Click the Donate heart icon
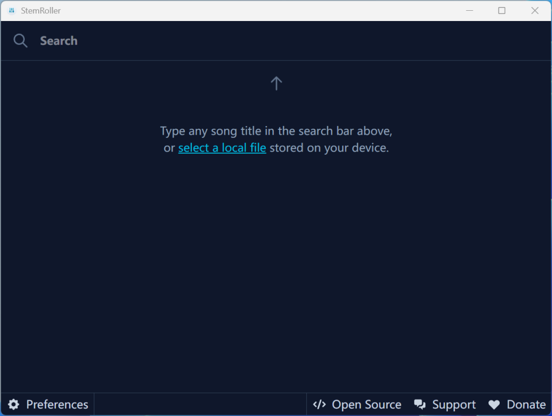 [494, 405]
